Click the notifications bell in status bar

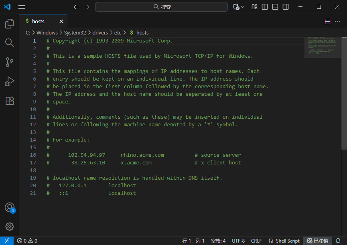338,241
